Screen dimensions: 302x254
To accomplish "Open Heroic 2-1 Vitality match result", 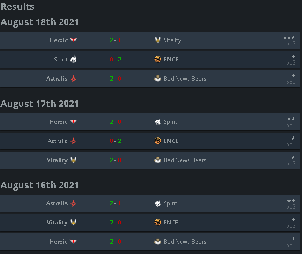I will click(x=115, y=40).
